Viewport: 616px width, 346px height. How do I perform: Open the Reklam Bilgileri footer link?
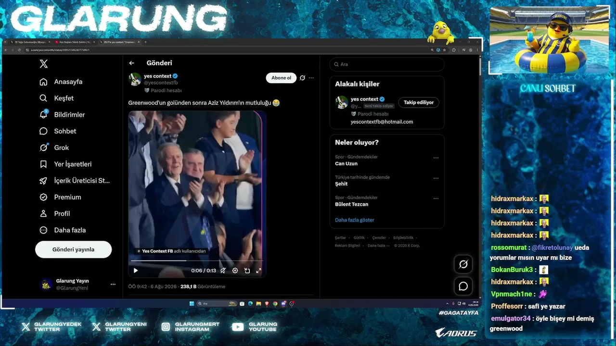pos(347,246)
